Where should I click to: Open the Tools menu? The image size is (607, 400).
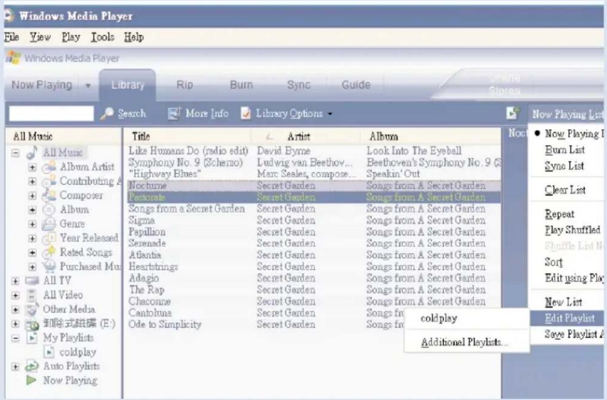click(103, 37)
